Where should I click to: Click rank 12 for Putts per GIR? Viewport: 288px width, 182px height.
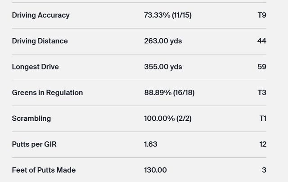tap(262, 144)
